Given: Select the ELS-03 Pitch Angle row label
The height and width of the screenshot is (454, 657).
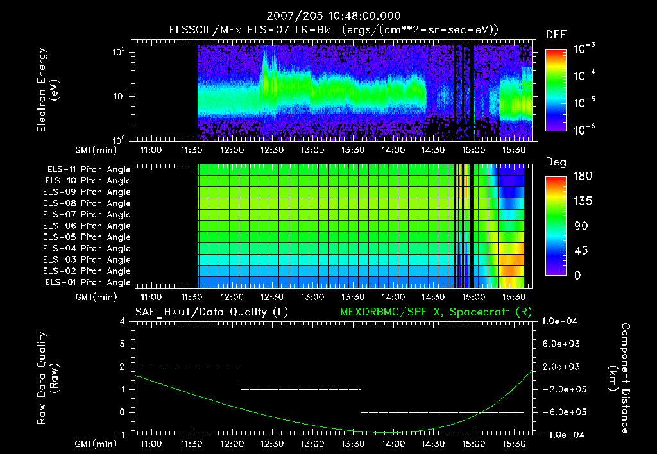Looking at the screenshot, I should [x=87, y=260].
